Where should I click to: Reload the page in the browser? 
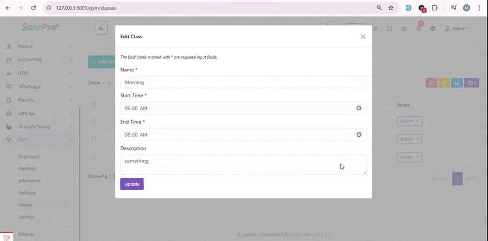tap(34, 8)
